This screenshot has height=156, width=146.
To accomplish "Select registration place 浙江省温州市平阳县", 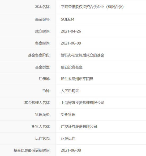I will pyautogui.click(x=77, y=79).
